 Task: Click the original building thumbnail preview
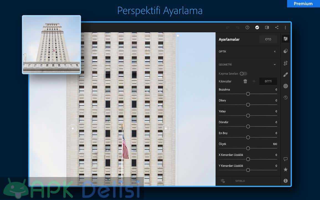click(52, 45)
